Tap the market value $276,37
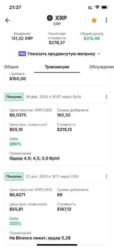 [x=57, y=42]
